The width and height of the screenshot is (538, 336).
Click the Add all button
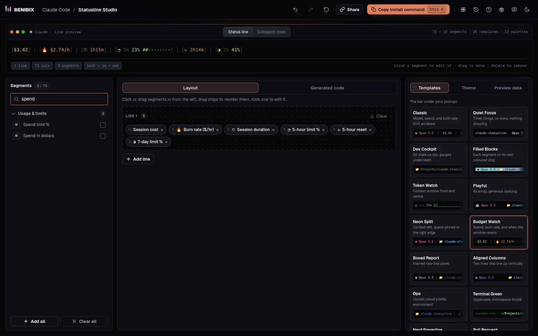point(34,322)
